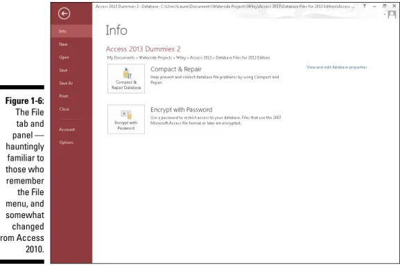This screenshot has width=400, height=272.
Task: Click the Encrypt with Password heading
Action: 181,109
